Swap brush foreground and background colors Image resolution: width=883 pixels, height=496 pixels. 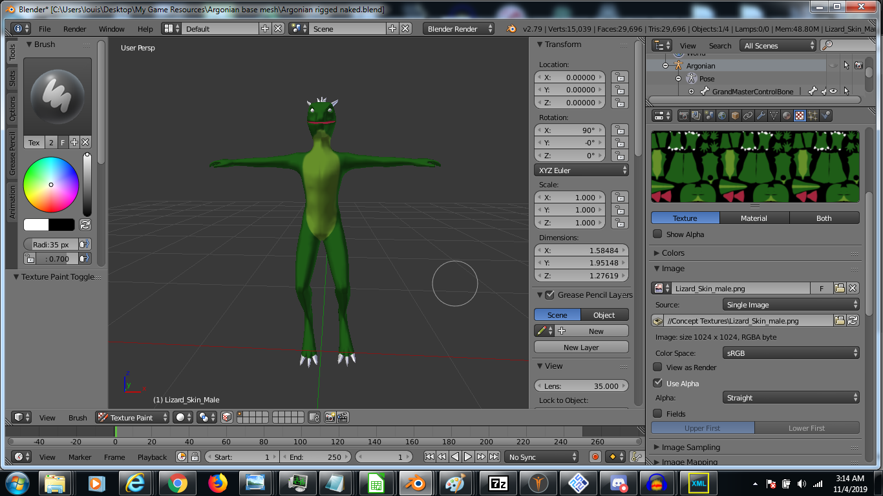(85, 225)
